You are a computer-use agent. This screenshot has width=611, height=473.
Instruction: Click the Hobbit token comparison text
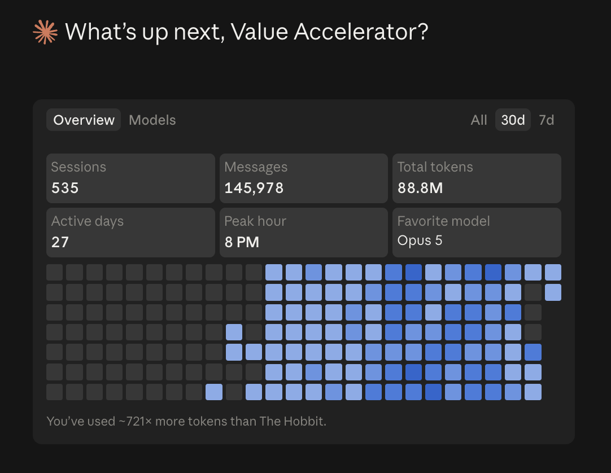(x=186, y=421)
